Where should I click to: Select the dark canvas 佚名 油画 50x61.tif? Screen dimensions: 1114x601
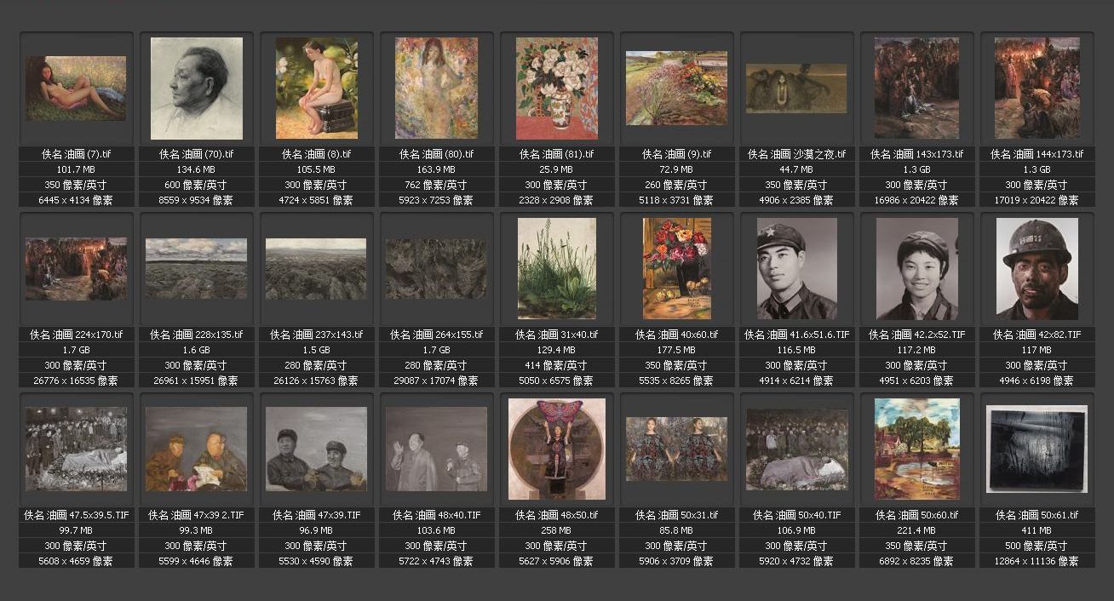1037,449
